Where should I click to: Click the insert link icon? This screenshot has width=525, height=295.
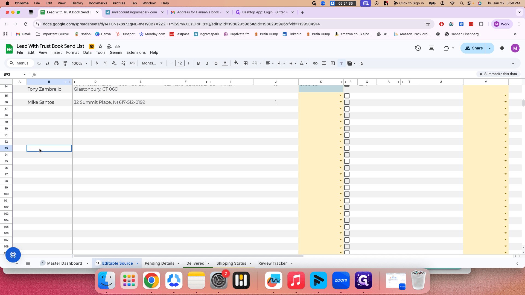click(315, 63)
